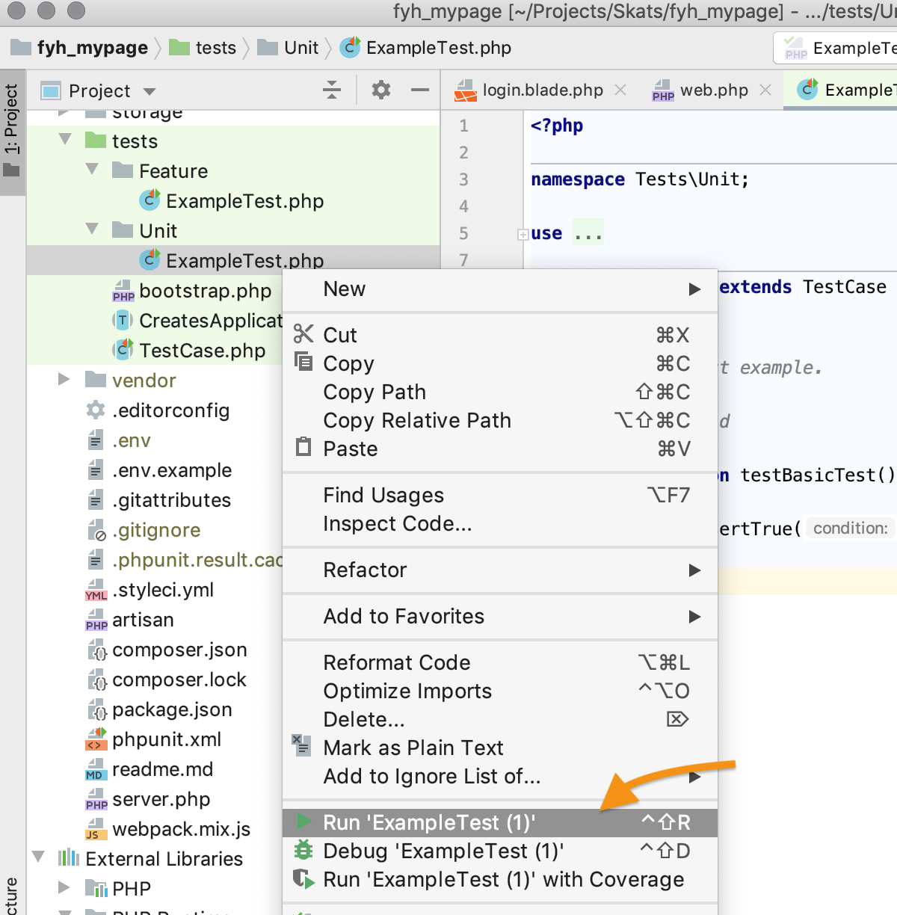Click Unit breadcrumb folder
The image size is (897, 915).
click(x=289, y=48)
